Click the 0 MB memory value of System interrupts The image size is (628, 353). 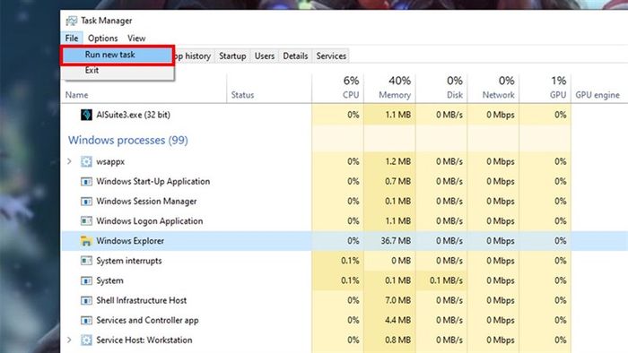coord(401,261)
